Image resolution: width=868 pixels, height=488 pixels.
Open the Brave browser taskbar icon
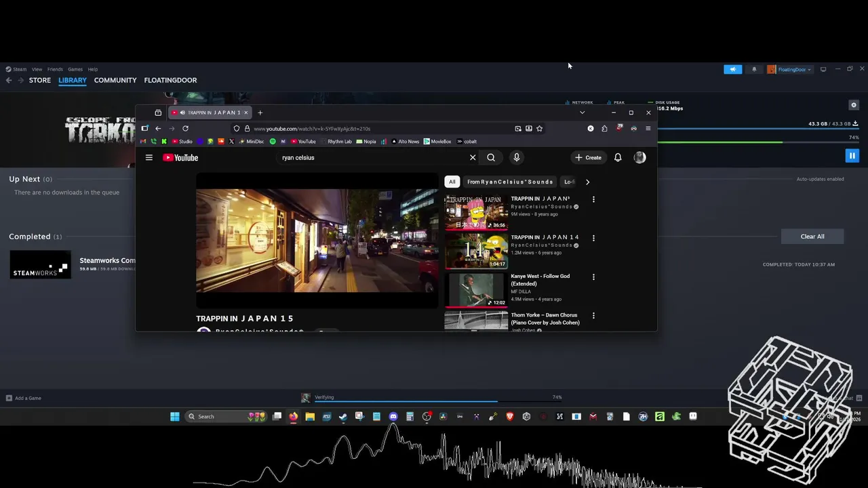click(x=510, y=416)
